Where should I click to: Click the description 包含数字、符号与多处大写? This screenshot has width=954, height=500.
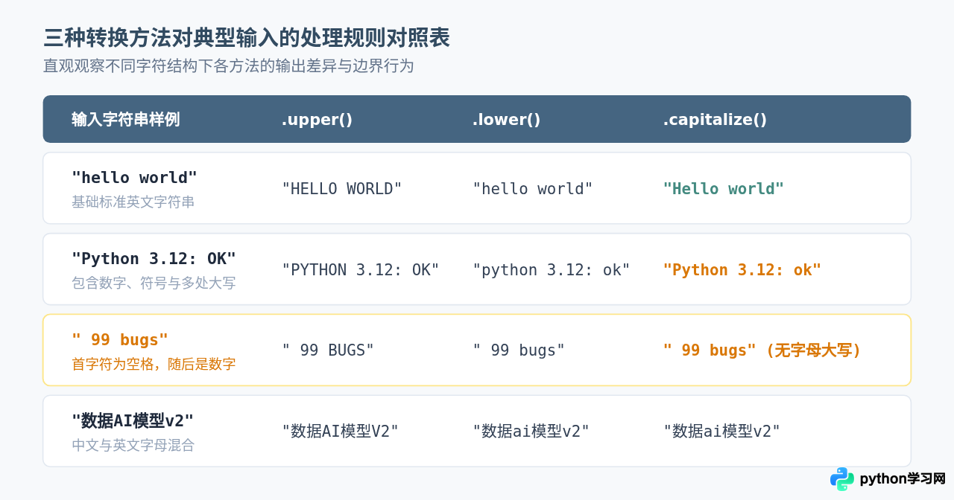click(154, 283)
